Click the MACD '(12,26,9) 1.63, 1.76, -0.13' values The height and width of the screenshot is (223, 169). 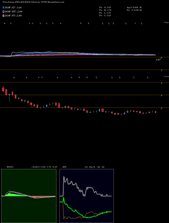[44, 167]
